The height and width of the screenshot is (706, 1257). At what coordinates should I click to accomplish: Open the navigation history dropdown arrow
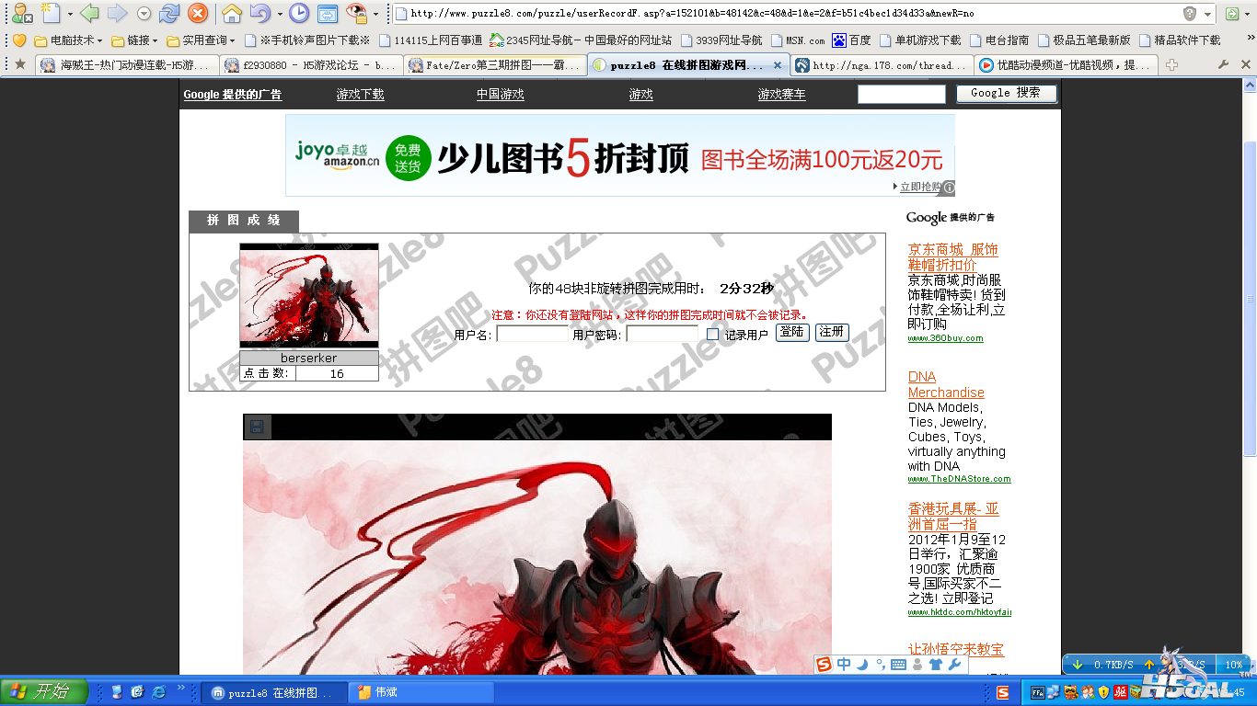click(144, 14)
